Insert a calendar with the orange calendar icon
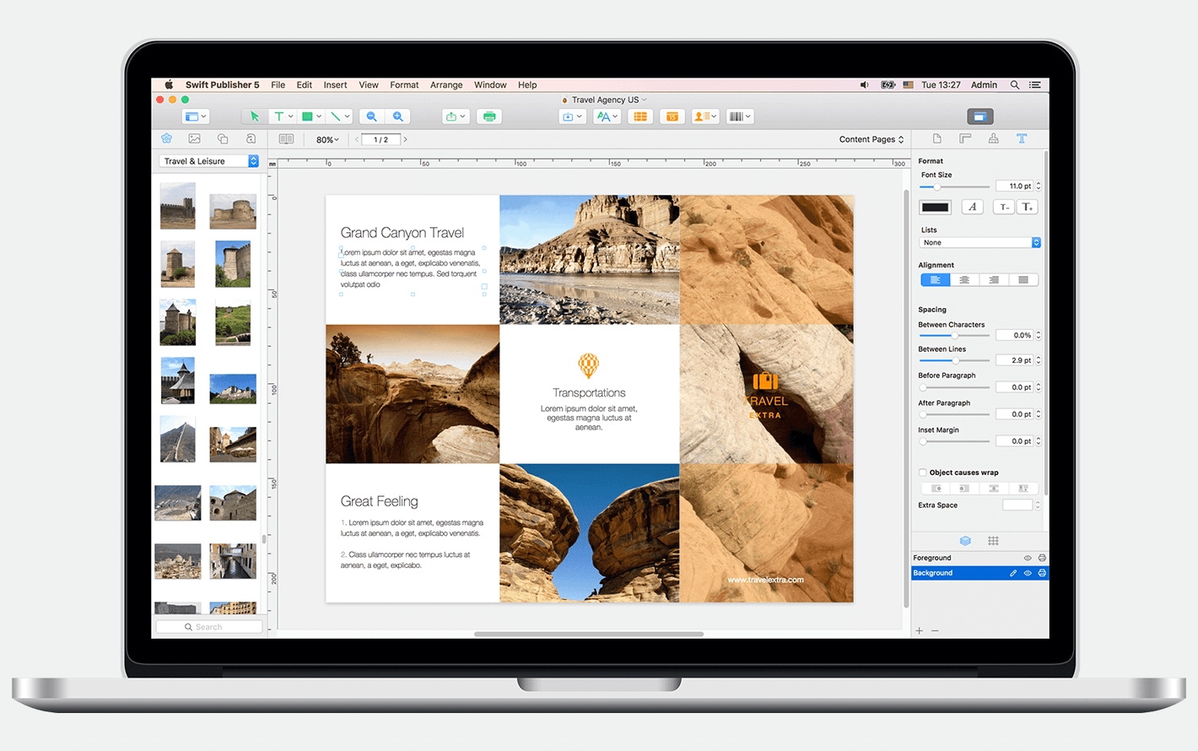The height and width of the screenshot is (751, 1198). tap(672, 116)
